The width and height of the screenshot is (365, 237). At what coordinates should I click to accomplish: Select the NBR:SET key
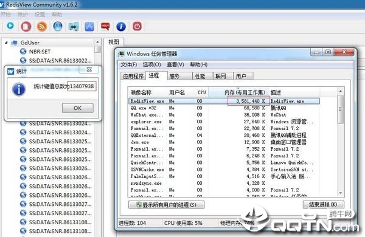[x=40, y=52]
